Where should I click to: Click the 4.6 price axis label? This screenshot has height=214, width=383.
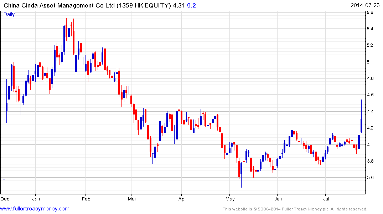[370, 95]
